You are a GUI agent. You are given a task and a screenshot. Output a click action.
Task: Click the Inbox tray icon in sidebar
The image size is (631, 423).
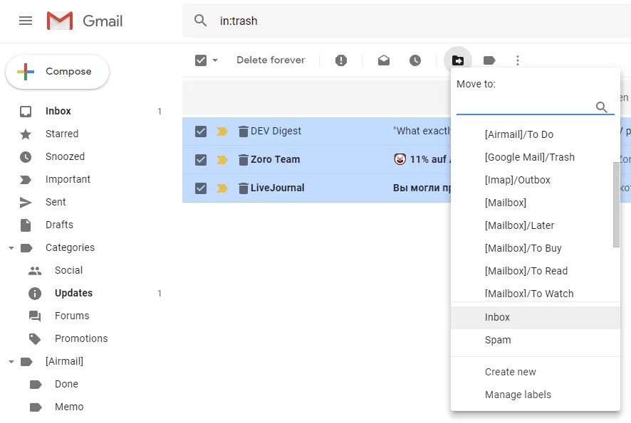click(x=26, y=112)
